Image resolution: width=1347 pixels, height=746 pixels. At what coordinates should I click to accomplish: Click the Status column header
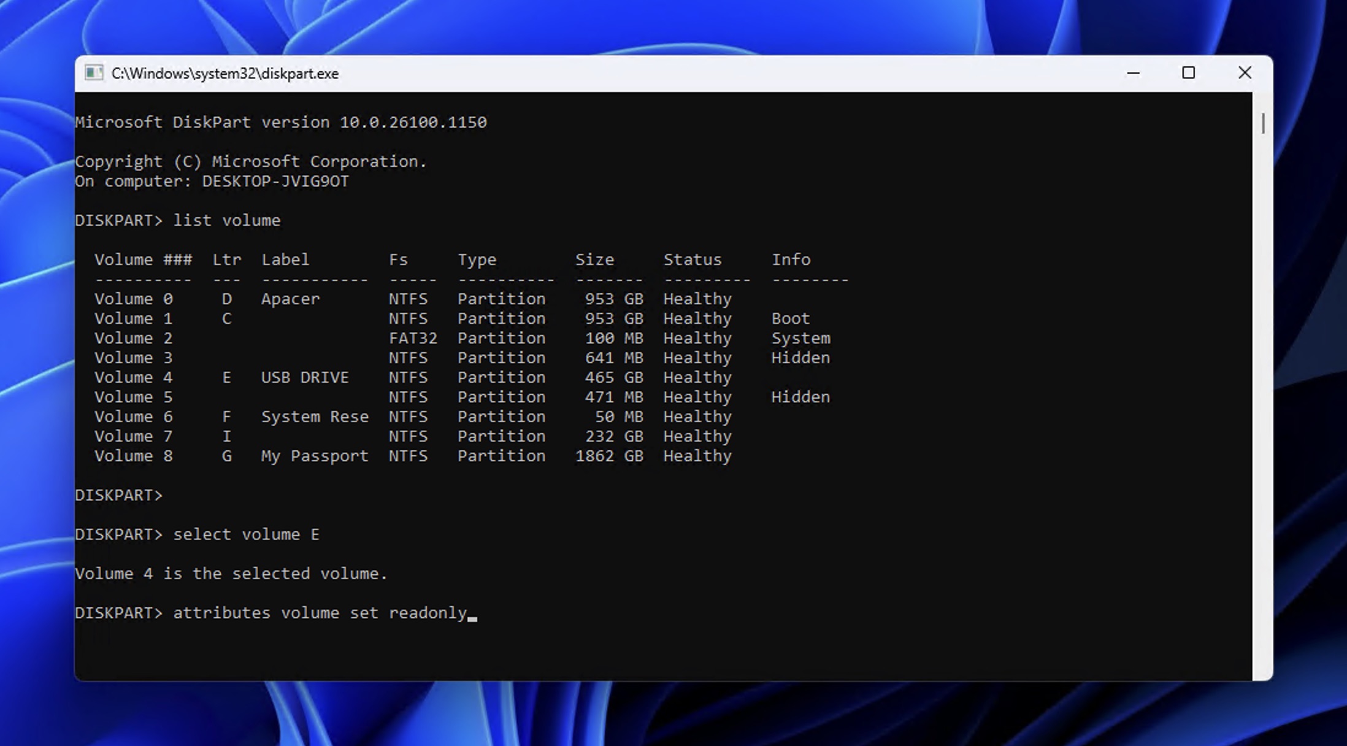coord(692,259)
